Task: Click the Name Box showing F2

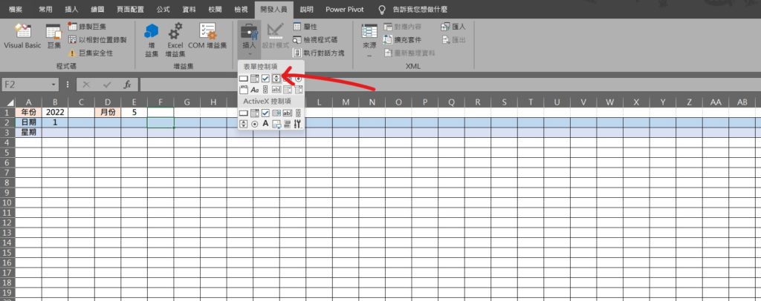Action: pyautogui.click(x=27, y=85)
